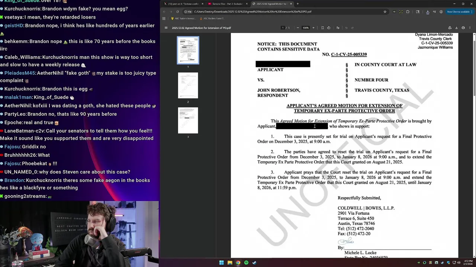
Task: Click username gooning2streams in chat
Action: tap(26, 196)
